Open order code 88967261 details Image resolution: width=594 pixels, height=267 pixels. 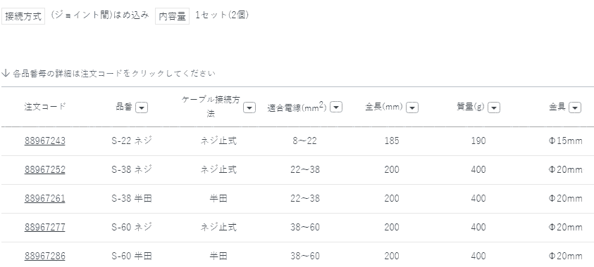(x=44, y=198)
